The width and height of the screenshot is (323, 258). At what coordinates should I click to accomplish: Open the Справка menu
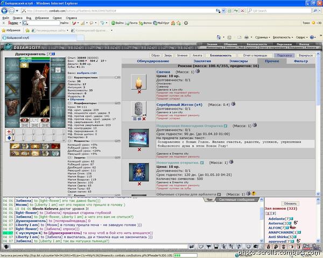pyautogui.click(x=71, y=18)
